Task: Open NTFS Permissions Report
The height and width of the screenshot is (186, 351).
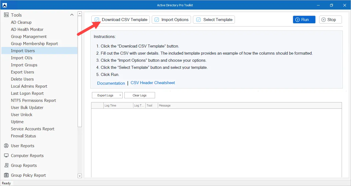Action: click(x=33, y=101)
